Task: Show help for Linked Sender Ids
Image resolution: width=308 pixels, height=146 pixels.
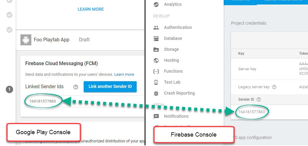Action: click(x=75, y=87)
